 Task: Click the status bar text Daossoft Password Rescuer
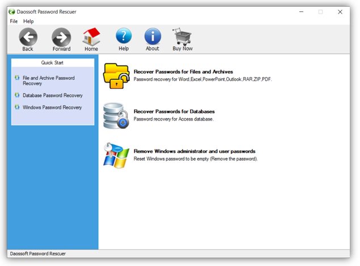(x=38, y=254)
